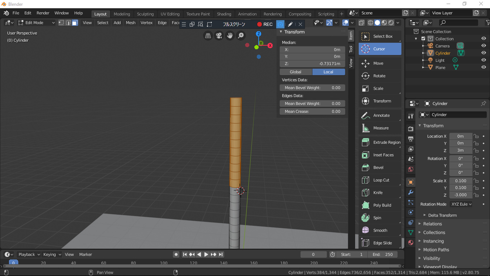
Task: Switch to face select mode
Action: coord(75,23)
